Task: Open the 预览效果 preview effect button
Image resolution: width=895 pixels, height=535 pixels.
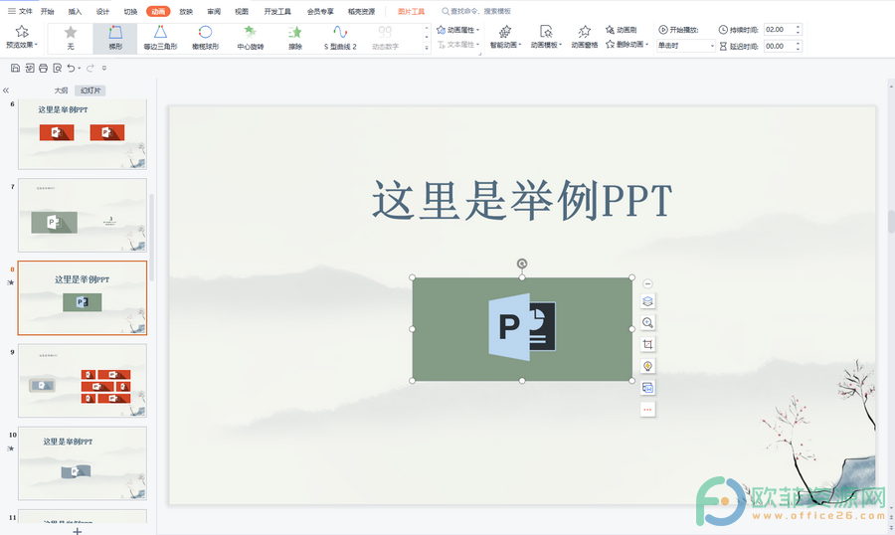Action: [x=22, y=37]
